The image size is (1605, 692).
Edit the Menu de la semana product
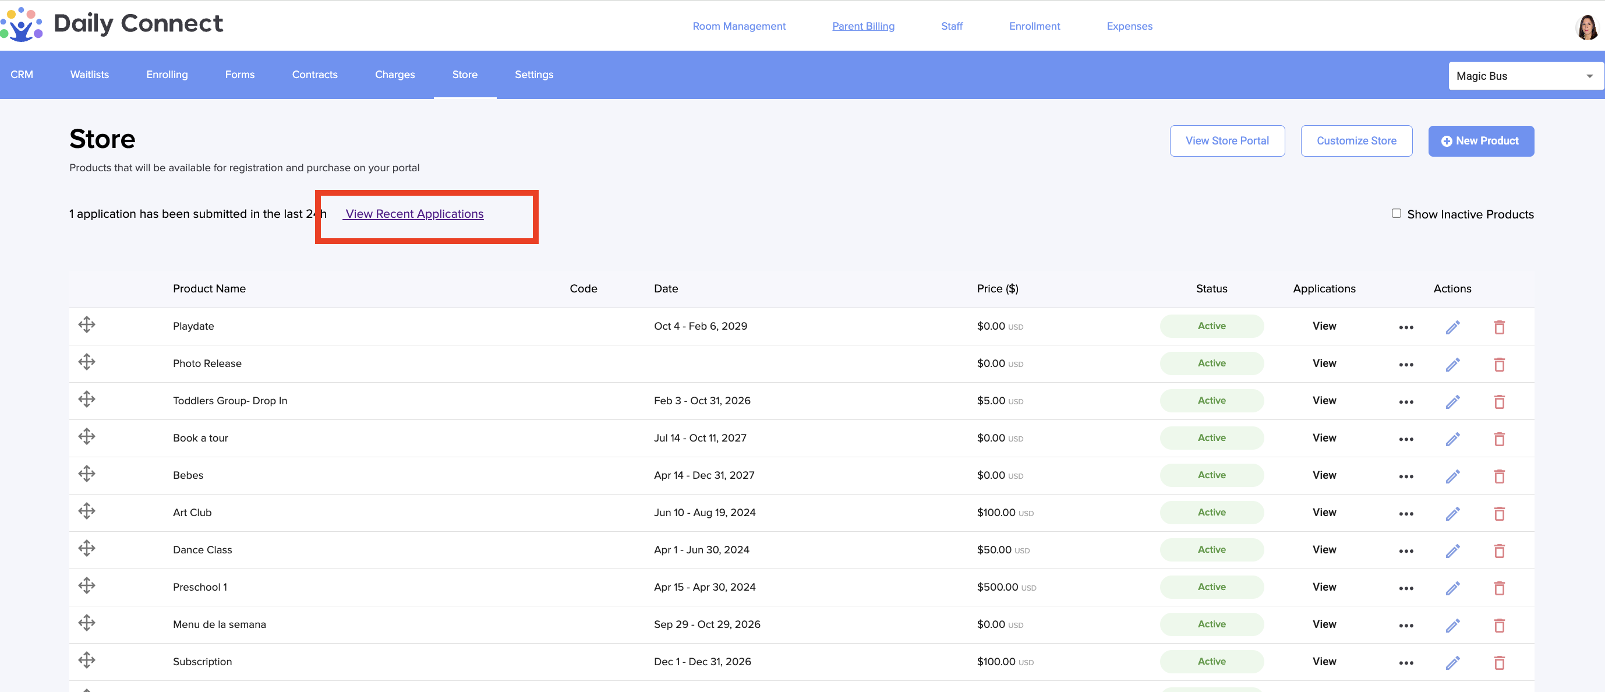[1452, 625]
